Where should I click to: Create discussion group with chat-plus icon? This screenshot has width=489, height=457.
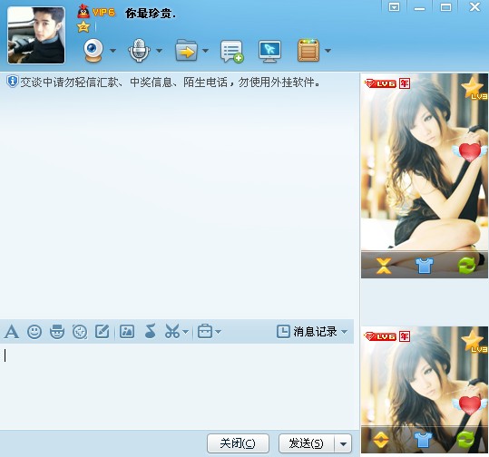pyautogui.click(x=232, y=51)
